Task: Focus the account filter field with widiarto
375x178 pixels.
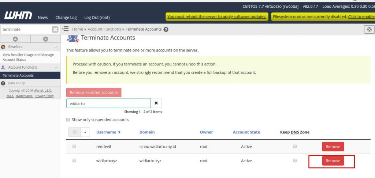Action: coord(108,103)
